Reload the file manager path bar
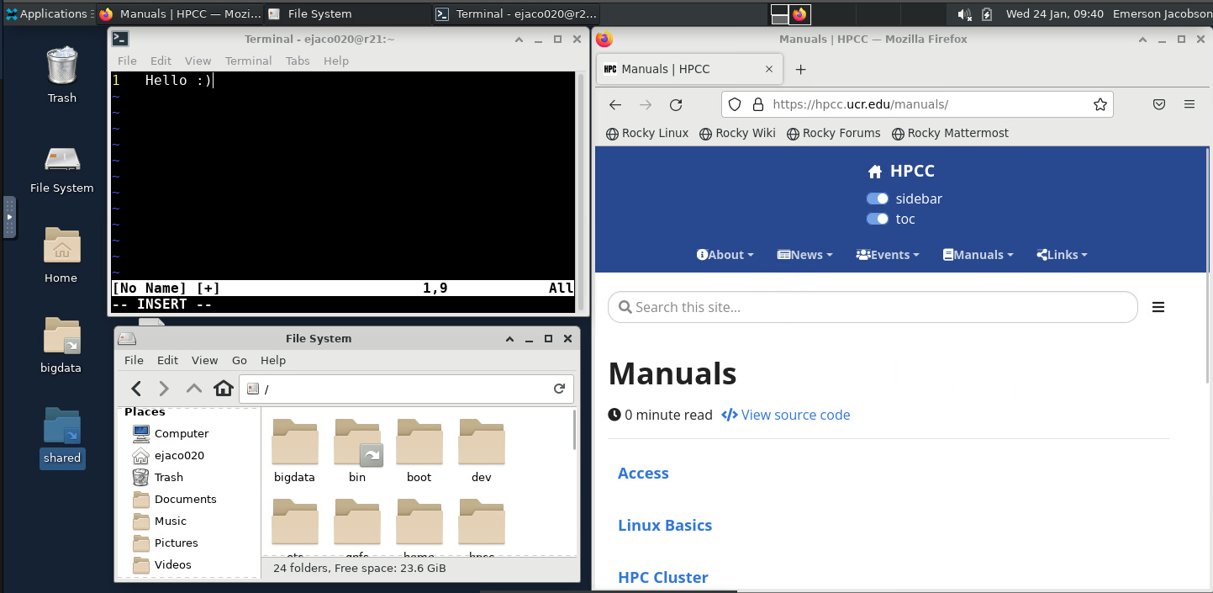The width and height of the screenshot is (1213, 593). (559, 389)
